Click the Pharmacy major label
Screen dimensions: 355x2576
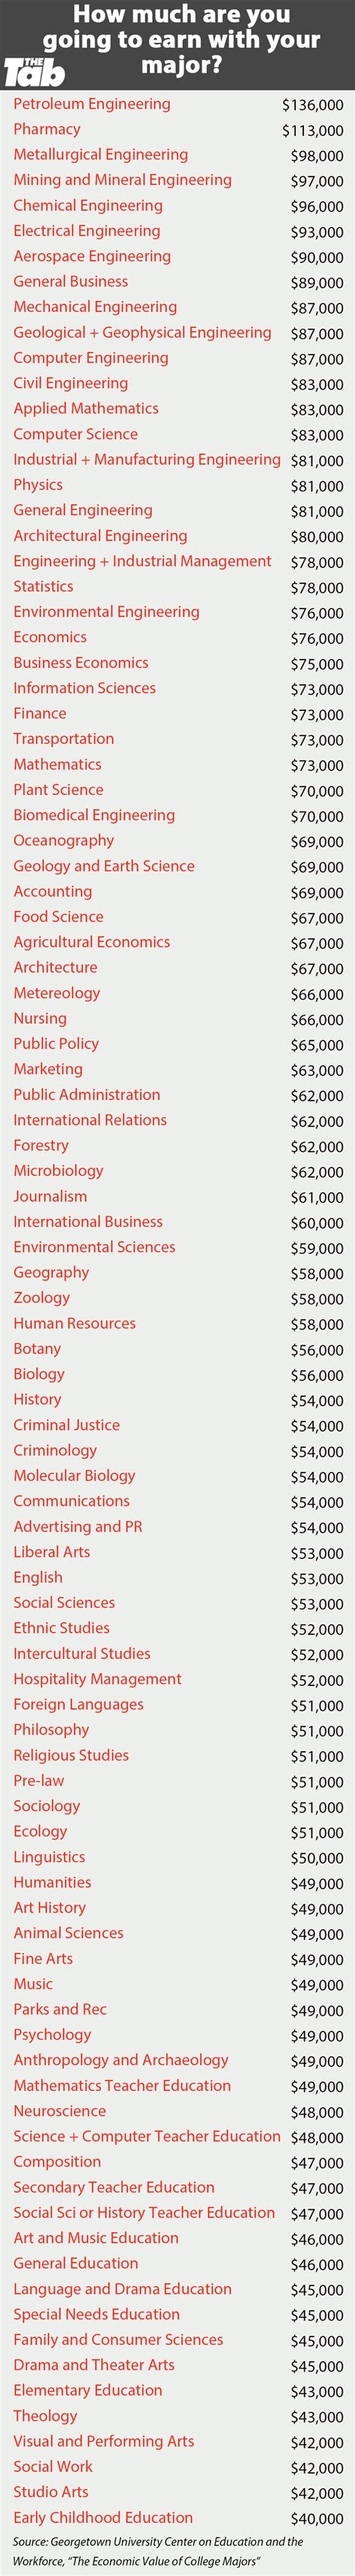[47, 129]
